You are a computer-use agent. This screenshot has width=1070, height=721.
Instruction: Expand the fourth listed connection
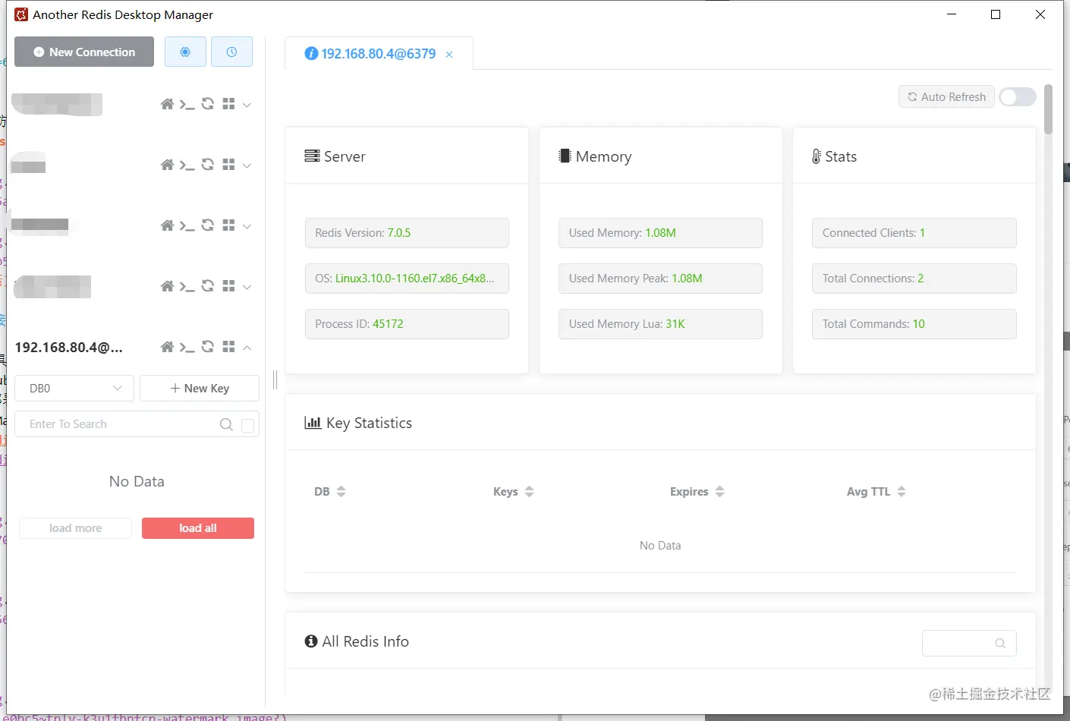[x=247, y=287]
